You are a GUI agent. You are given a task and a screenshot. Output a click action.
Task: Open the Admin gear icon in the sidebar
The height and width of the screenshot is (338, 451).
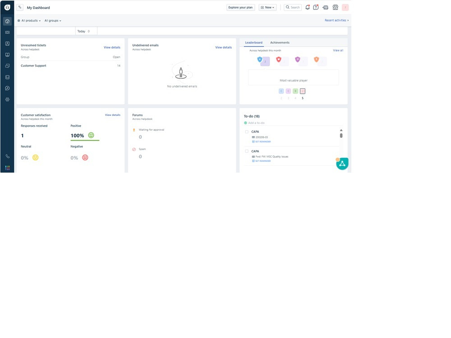tap(8, 100)
